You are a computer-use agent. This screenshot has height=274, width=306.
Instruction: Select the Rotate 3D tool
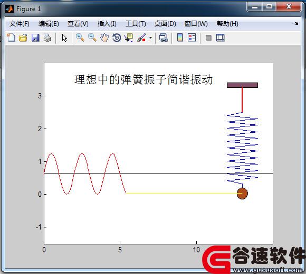117,38
